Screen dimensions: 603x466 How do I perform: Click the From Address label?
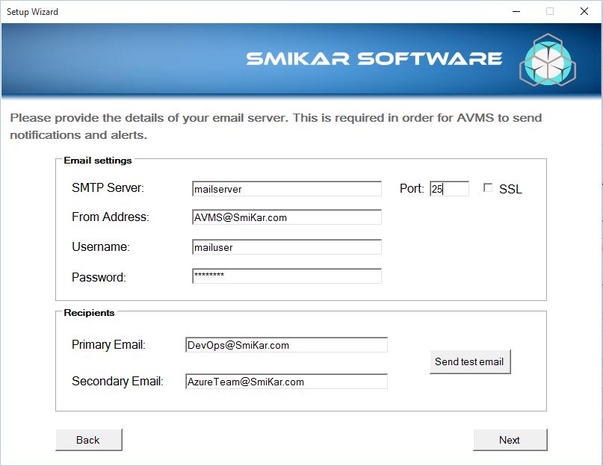[111, 217]
